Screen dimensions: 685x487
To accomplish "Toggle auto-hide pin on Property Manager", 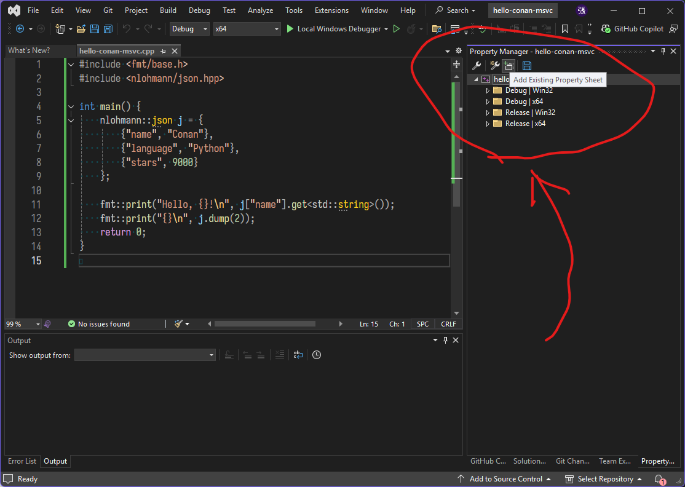I will [x=663, y=51].
